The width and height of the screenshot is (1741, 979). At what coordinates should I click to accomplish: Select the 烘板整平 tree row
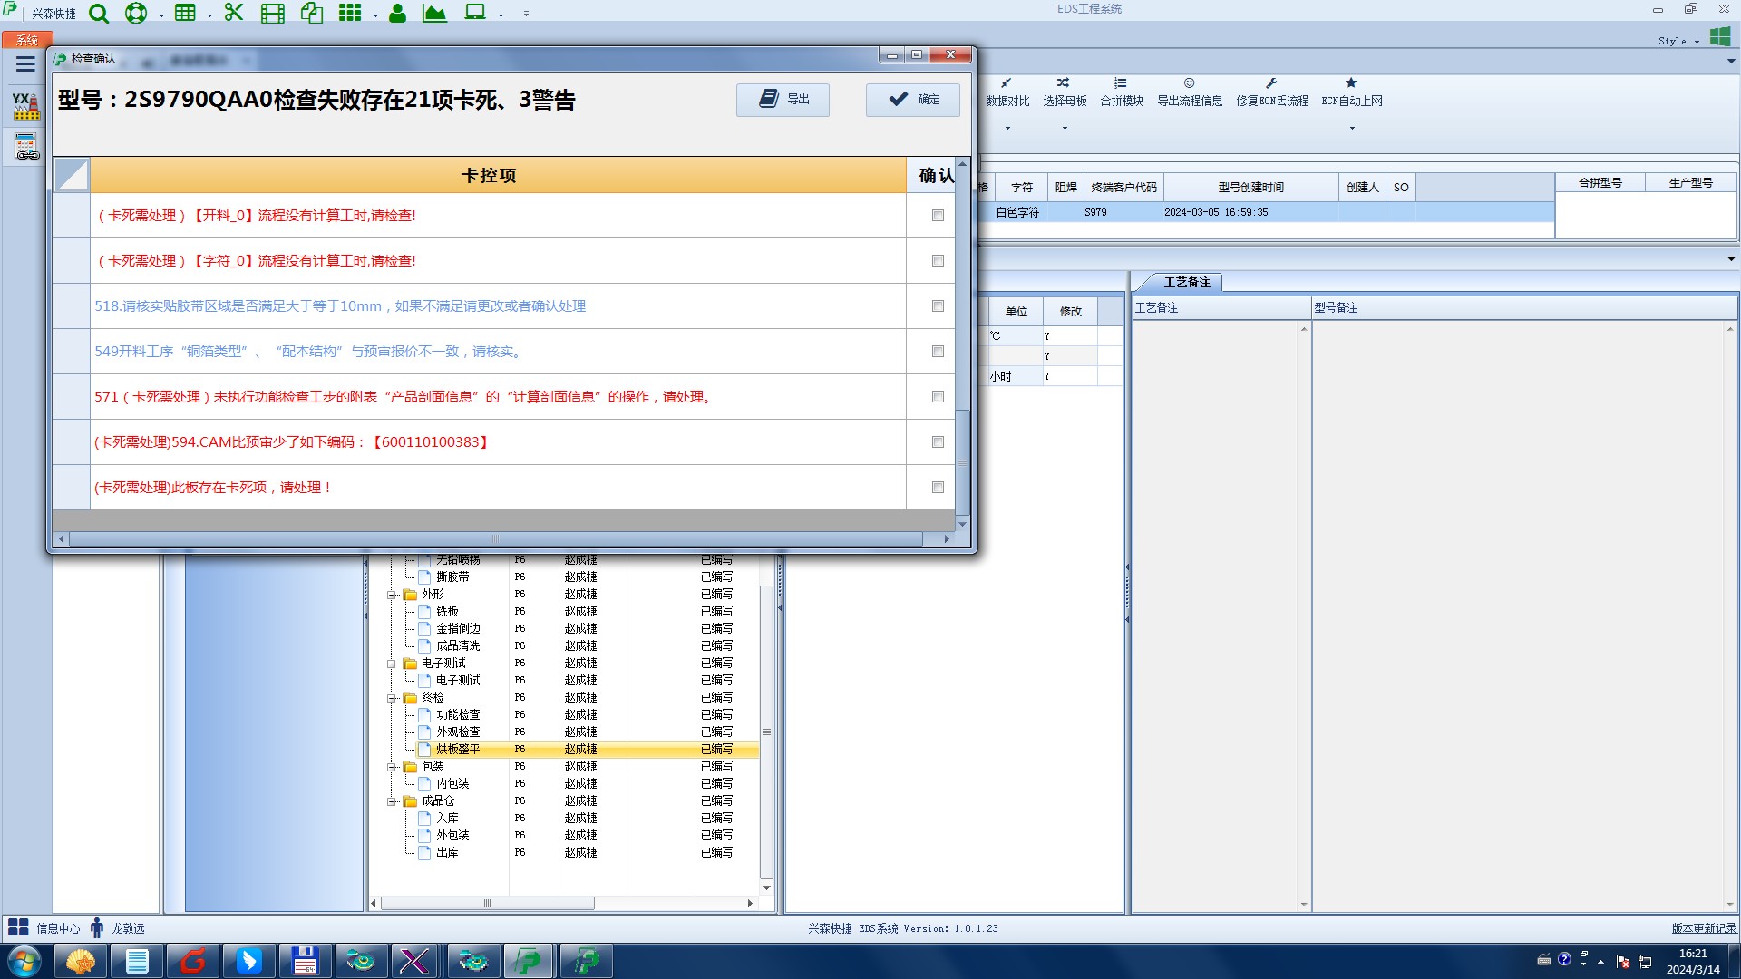click(x=458, y=750)
